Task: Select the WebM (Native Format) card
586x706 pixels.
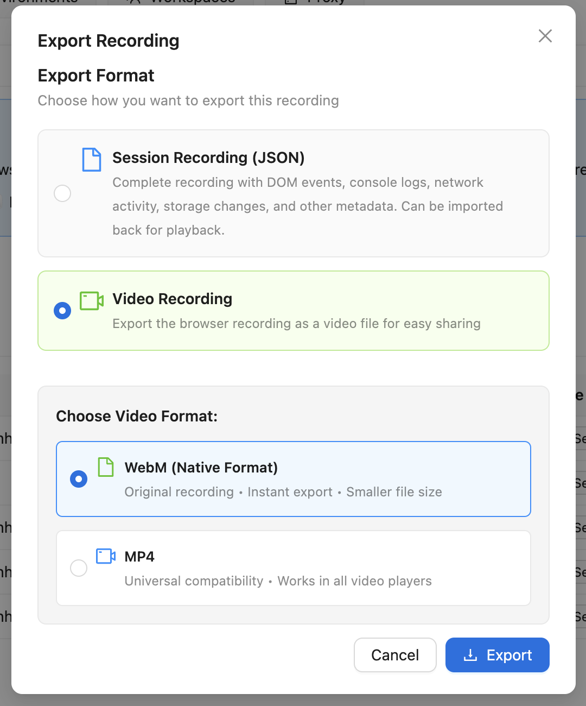Action: [293, 479]
